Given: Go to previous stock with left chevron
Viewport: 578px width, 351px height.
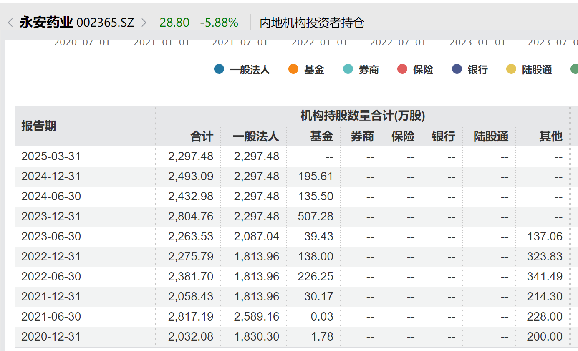Looking at the screenshot, I should click(10, 23).
